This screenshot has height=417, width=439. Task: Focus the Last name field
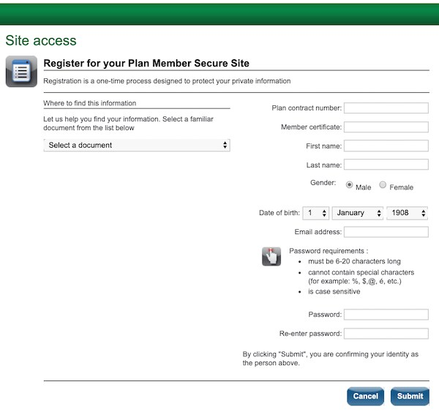point(386,165)
